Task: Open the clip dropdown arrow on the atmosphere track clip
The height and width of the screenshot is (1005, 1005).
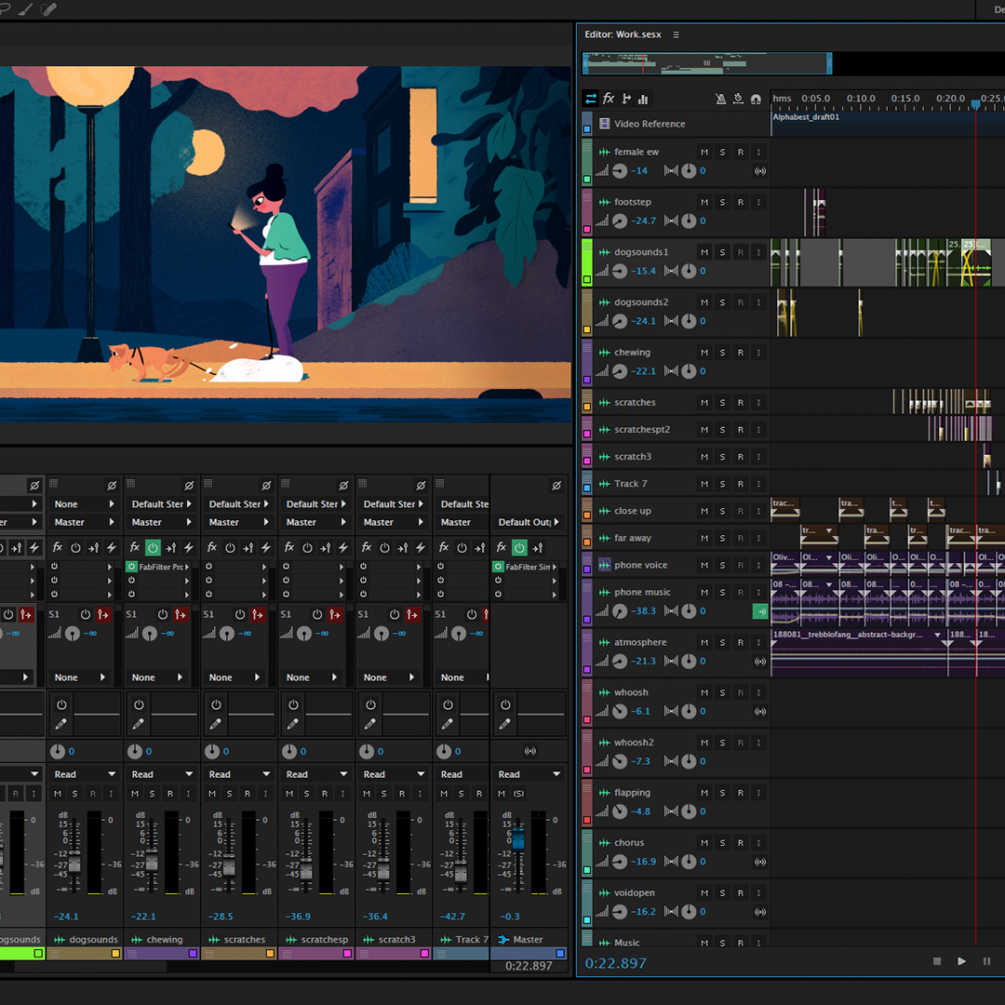Action: pos(938,636)
